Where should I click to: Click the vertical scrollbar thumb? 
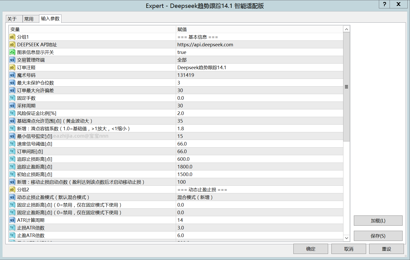click(346, 87)
